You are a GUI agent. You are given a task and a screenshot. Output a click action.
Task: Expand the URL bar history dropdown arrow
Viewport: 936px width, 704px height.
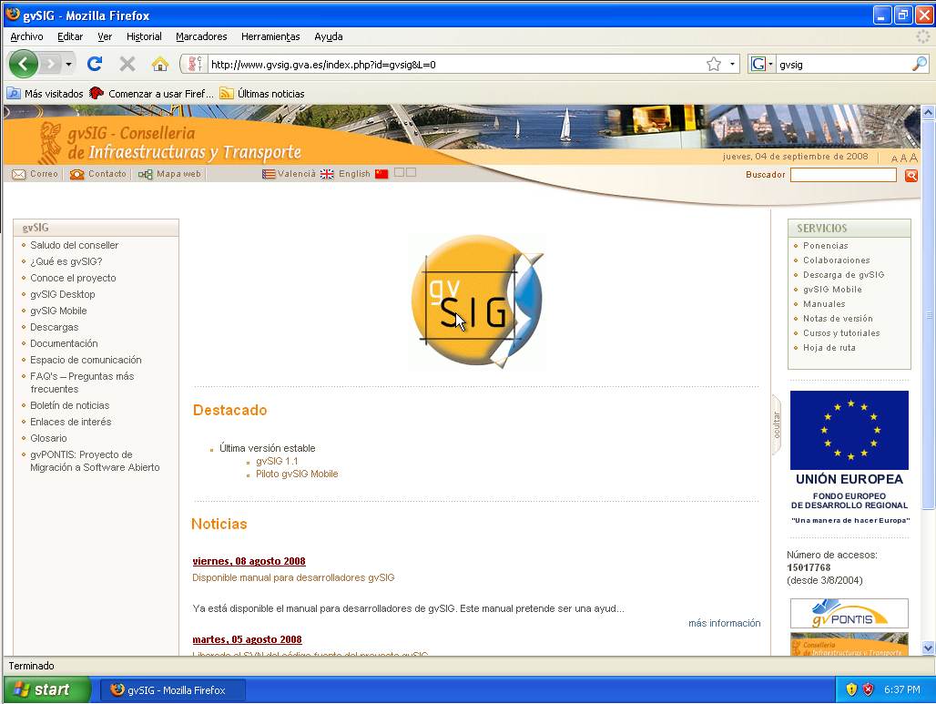click(x=733, y=65)
